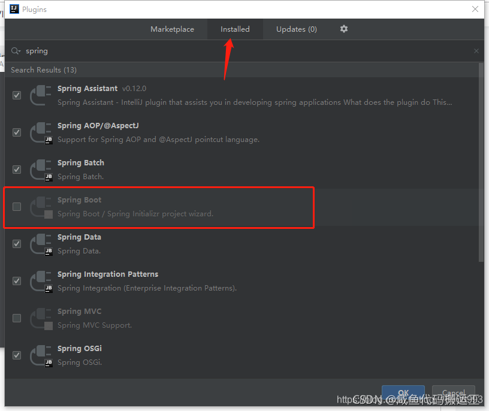489x411 pixels.
Task: Select the Spring AOP/@AspectJ plugin name
Action: [98, 126]
